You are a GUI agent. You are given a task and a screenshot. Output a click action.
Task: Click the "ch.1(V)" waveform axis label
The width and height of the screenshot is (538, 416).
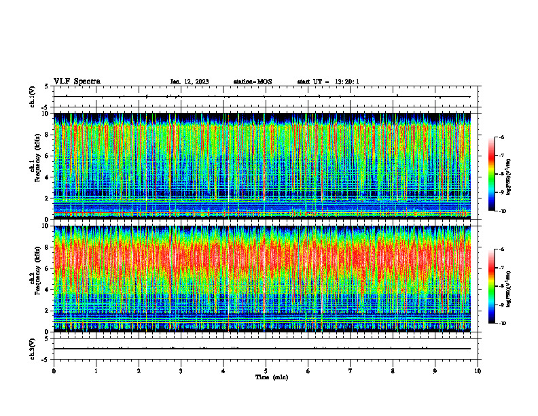coord(32,97)
